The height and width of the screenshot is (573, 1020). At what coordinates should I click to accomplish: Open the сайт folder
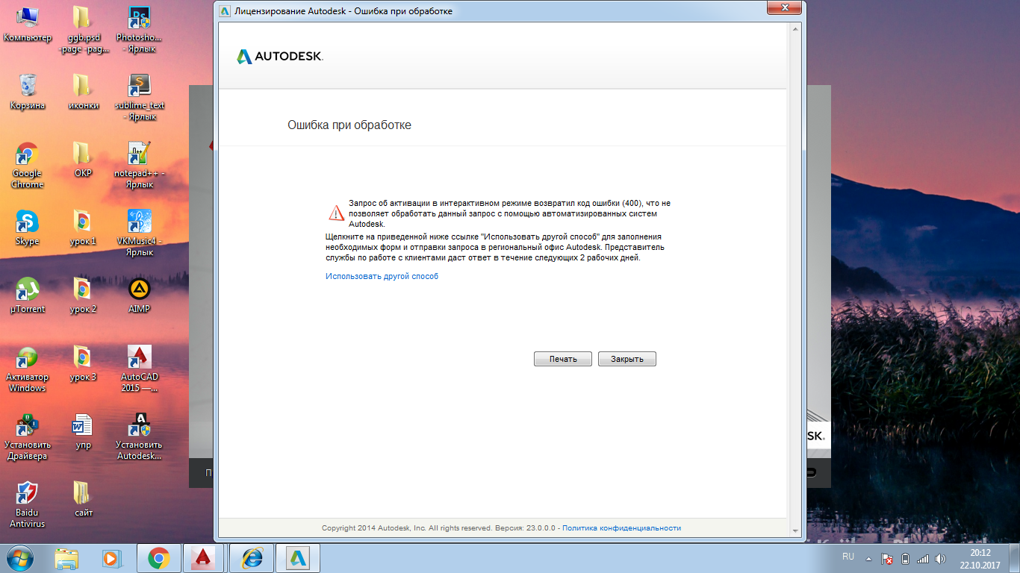point(83,499)
